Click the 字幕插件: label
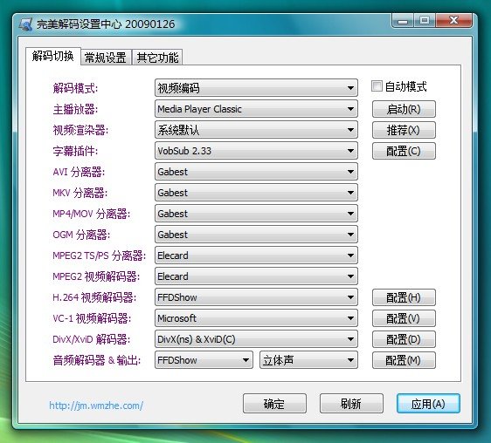Screen dimensions: 491x443 coord(75,151)
